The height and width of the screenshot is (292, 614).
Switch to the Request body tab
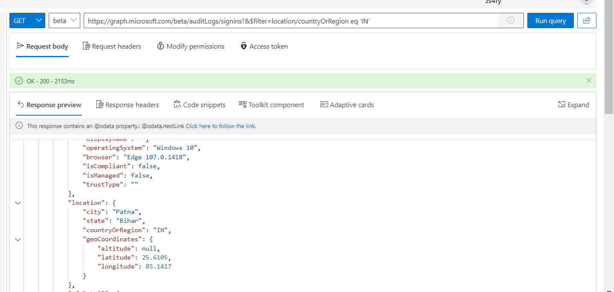pyautogui.click(x=43, y=46)
